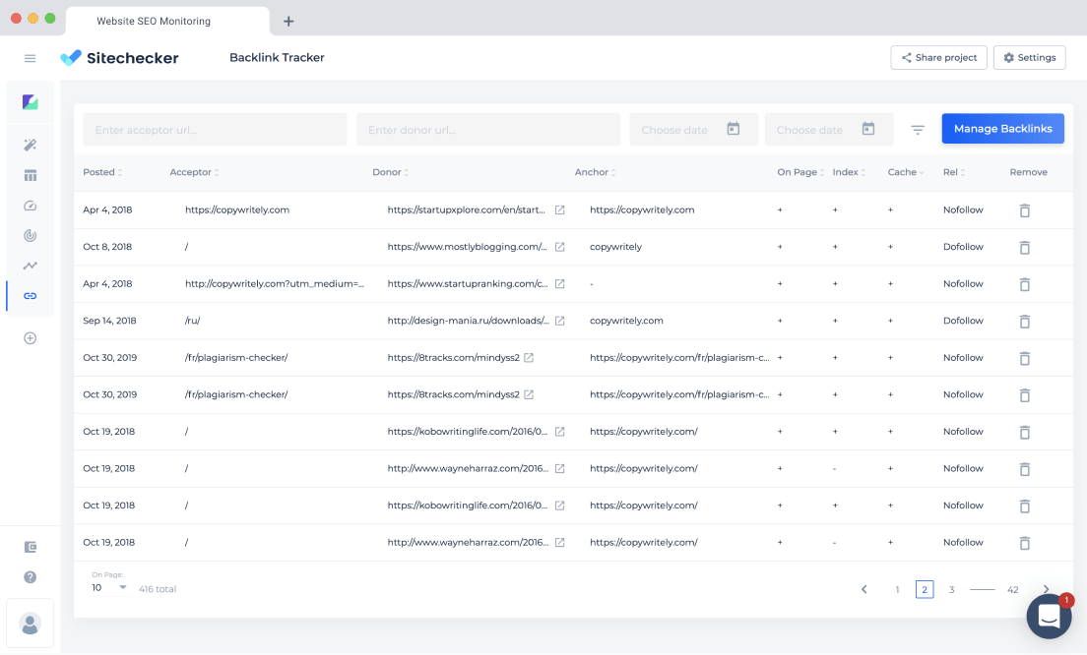Sort table by Rel column
This screenshot has width=1087, height=655.
tap(953, 172)
